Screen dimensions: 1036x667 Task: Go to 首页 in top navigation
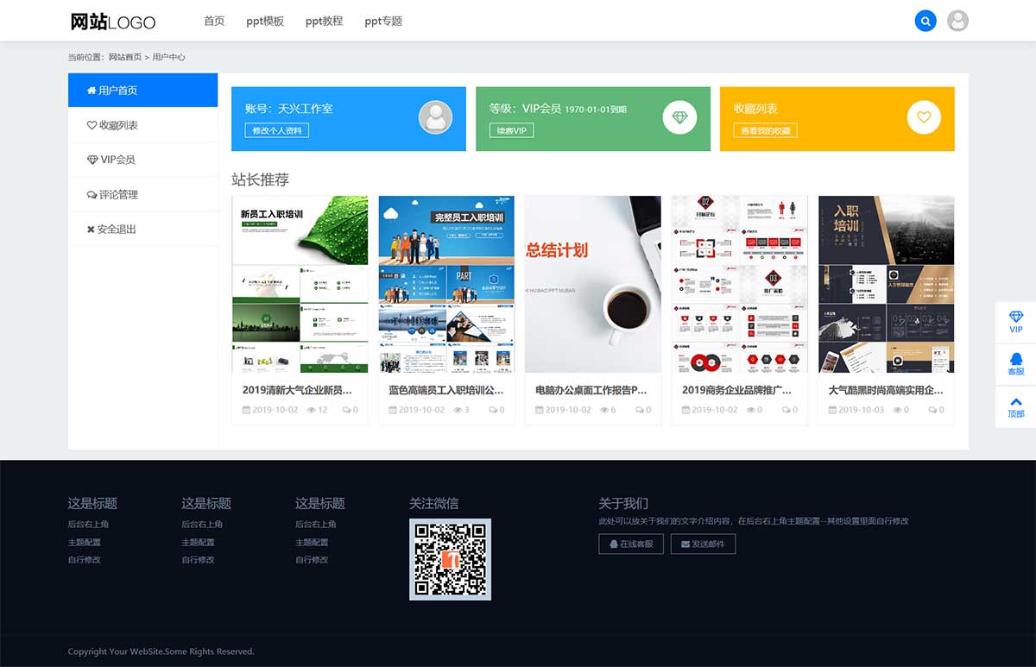pos(214,21)
